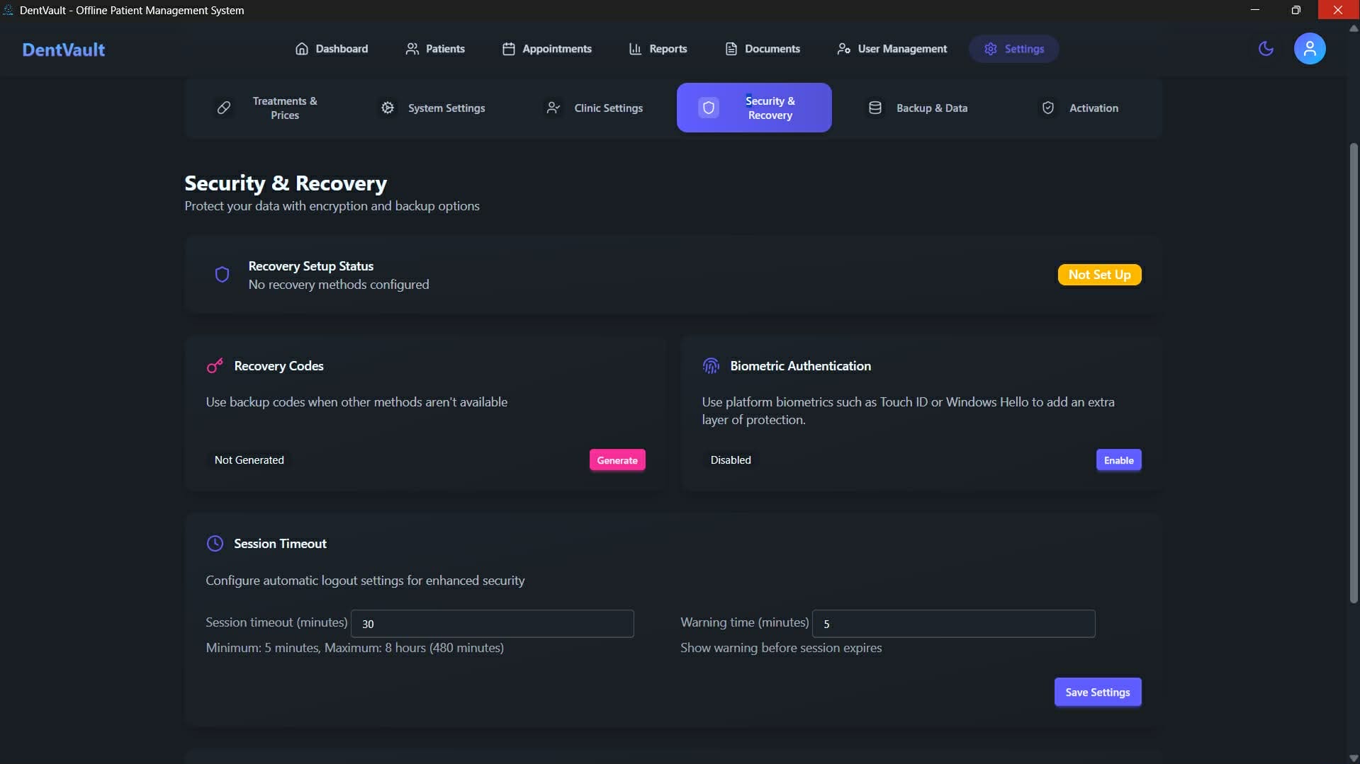Click the Patients people icon

[x=413, y=48]
